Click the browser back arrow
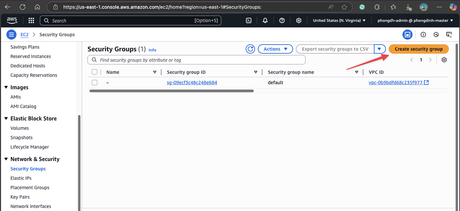This screenshot has height=211, width=460. pos(7,7)
